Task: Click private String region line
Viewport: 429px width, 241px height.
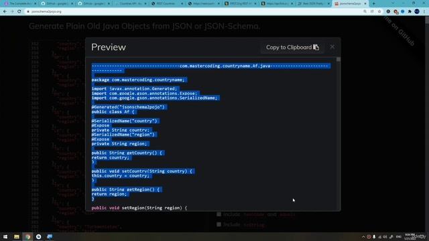Action: [x=119, y=144]
